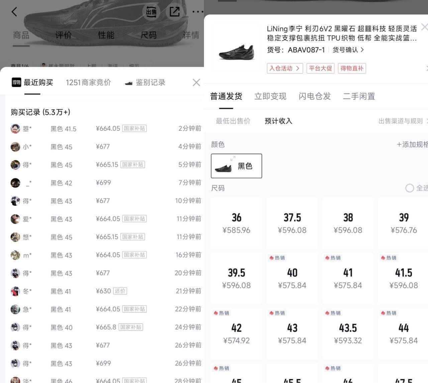Tap the 热销 flame on size 43.5
The image size is (428, 383).
[x=327, y=313]
